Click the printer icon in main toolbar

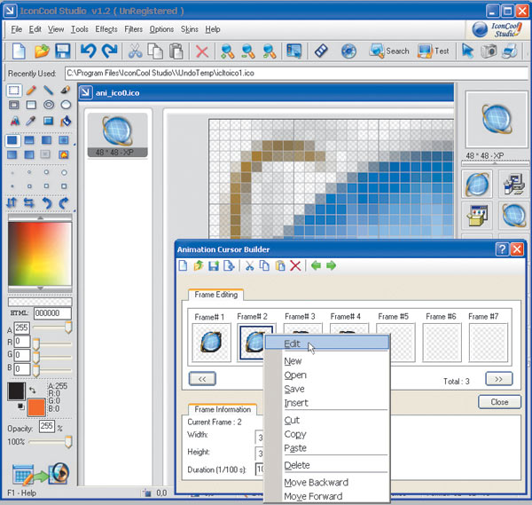[x=510, y=51]
